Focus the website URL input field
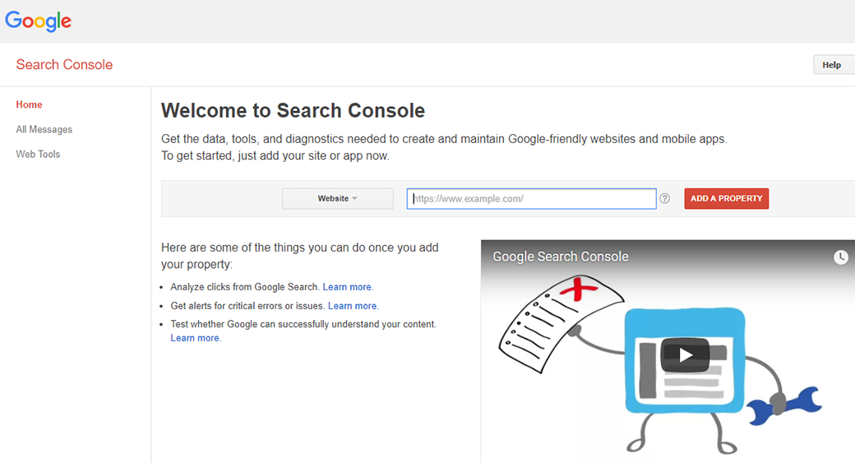 531,198
